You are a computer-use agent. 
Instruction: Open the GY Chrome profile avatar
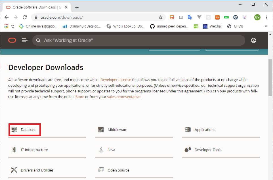click(257, 17)
